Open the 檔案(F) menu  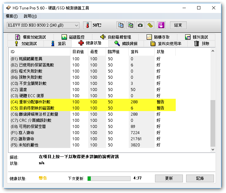[x=12, y=16]
